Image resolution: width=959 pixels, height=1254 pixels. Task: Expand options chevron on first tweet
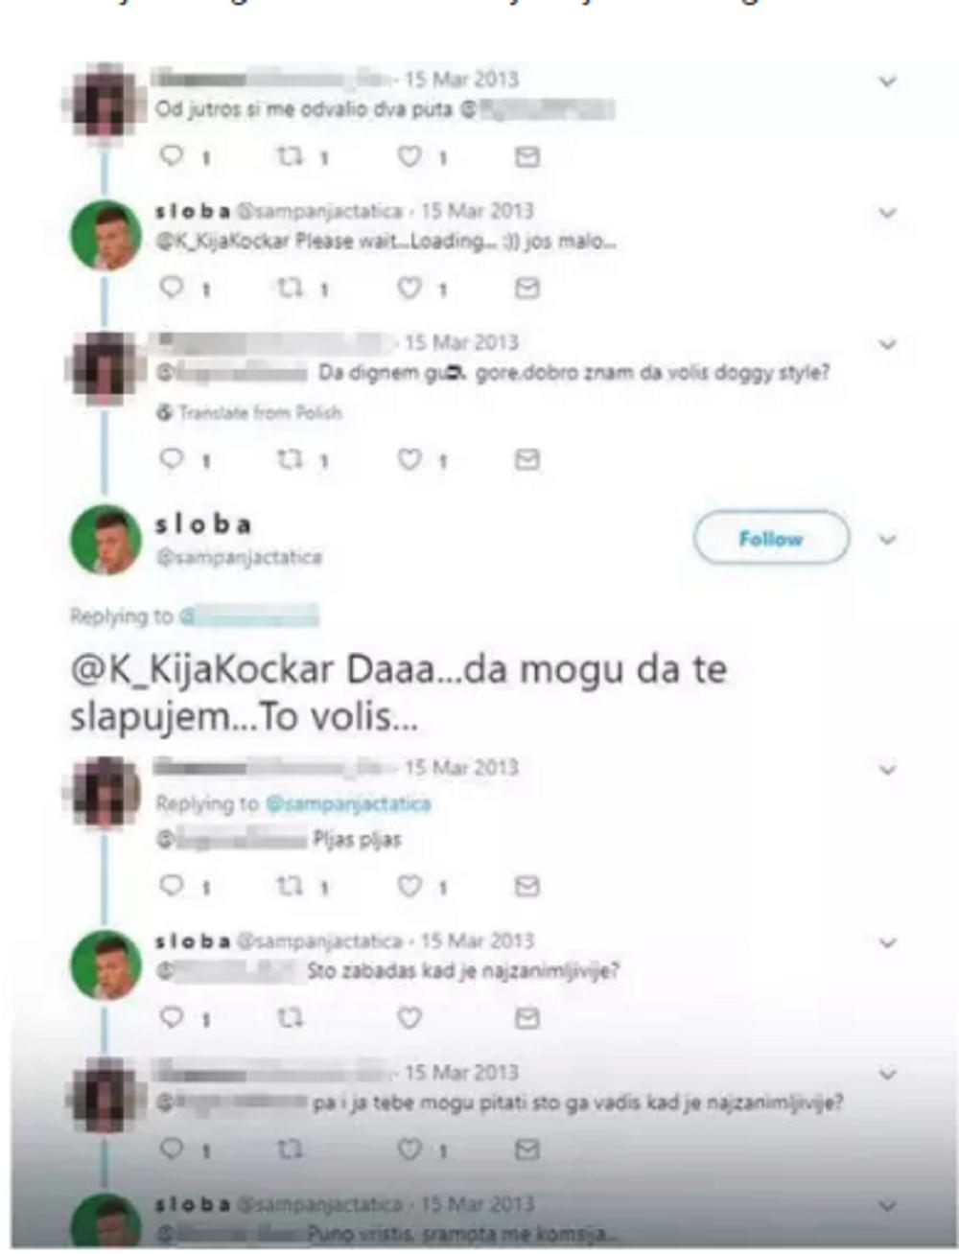[x=888, y=81]
